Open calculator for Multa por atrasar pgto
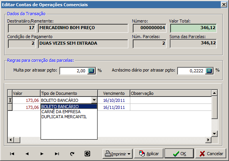Screen dimensions: 229x161 pos(91,71)
